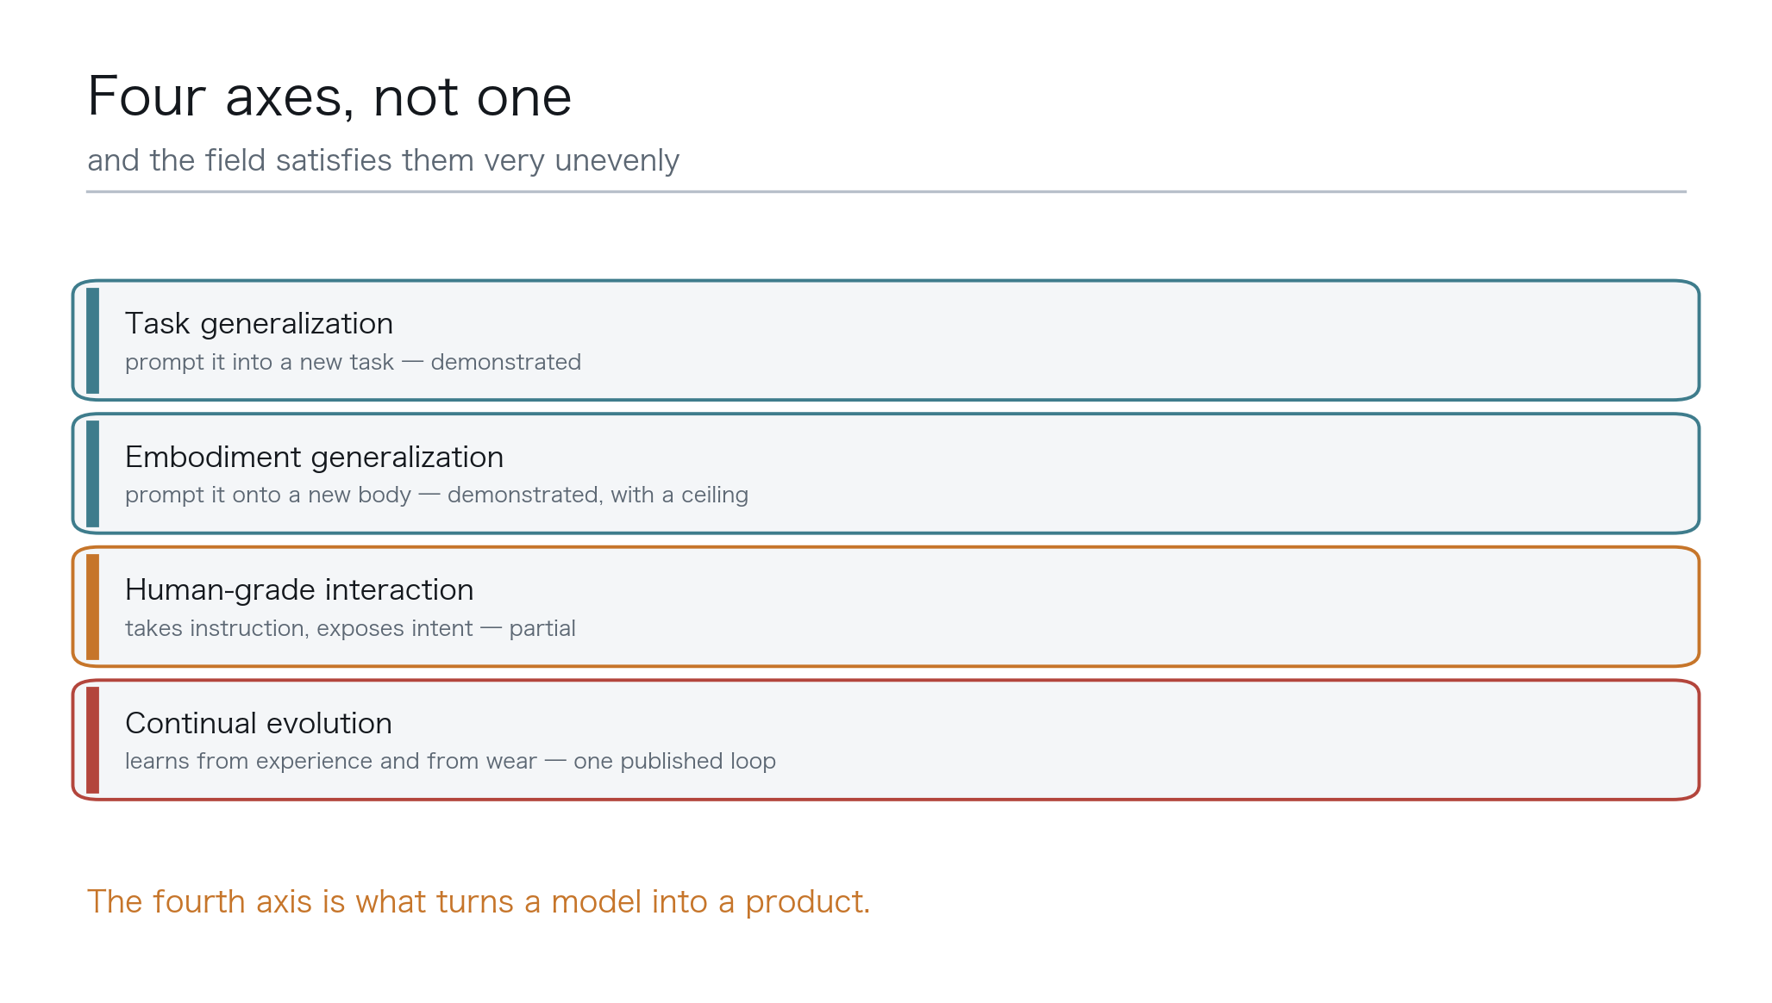Click the orange bar beside Human-grade interaction
The height and width of the screenshot is (1003, 1772).
[x=93, y=607]
